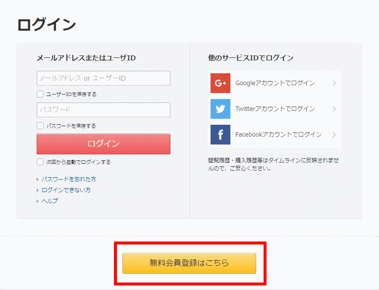Click the Google+ logo icon

[220, 83]
